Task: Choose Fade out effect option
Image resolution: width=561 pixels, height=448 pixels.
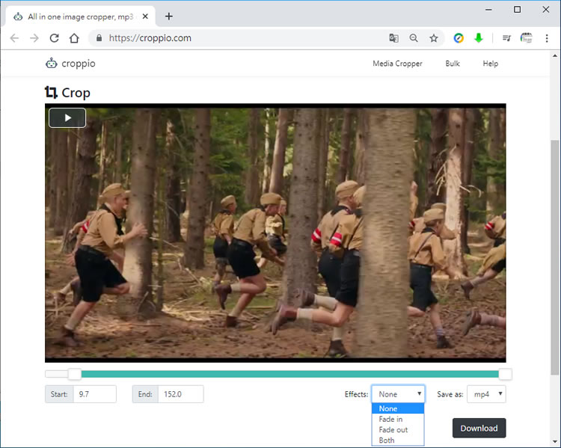Action: click(x=398, y=430)
